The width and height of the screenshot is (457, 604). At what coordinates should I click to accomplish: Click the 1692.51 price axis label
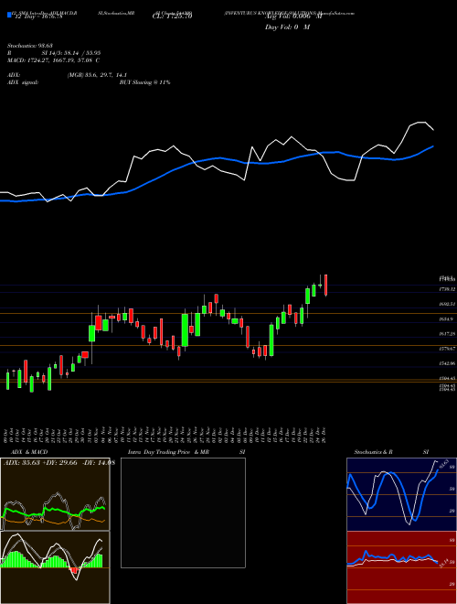447,305
